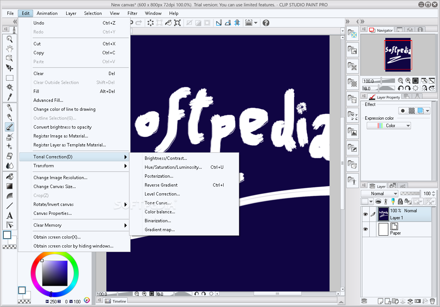Toggle Tone checker effect in Layer Property
The width and height of the screenshot is (440, 307).
(x=412, y=111)
